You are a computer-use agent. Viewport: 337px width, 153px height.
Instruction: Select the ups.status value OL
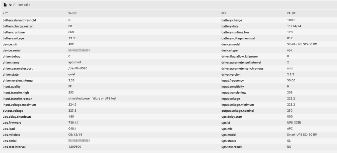coord(289,141)
